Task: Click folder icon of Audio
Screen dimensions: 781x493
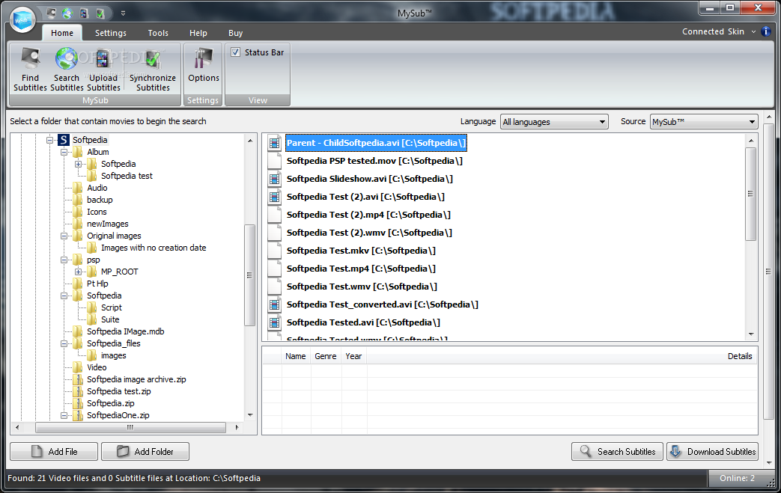Action: 78,188
